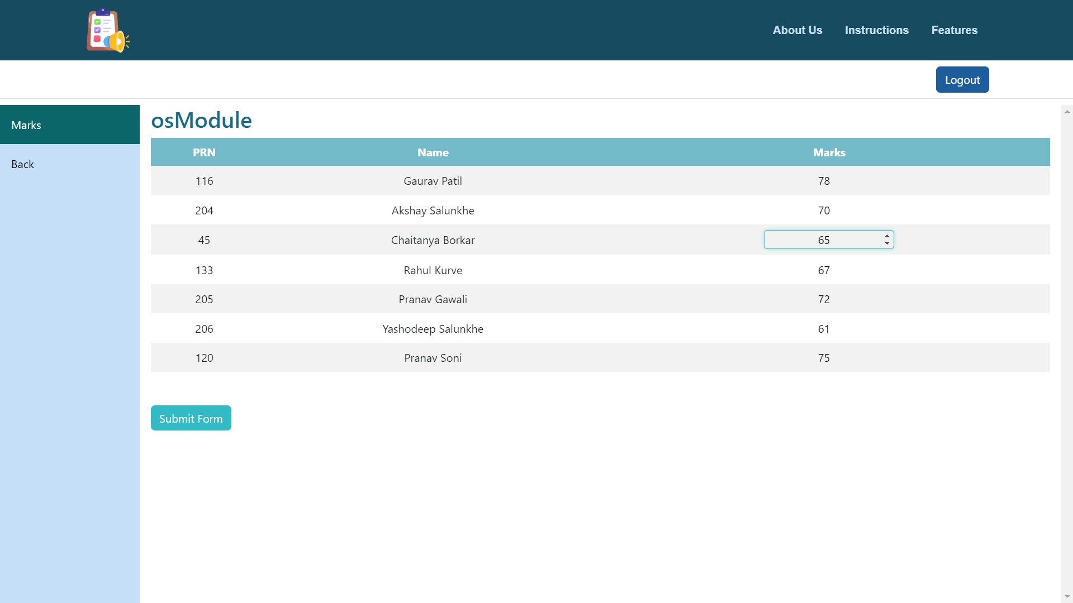1073x603 pixels.
Task: Click marks 78 for Gaurav Patil
Action: (x=824, y=181)
